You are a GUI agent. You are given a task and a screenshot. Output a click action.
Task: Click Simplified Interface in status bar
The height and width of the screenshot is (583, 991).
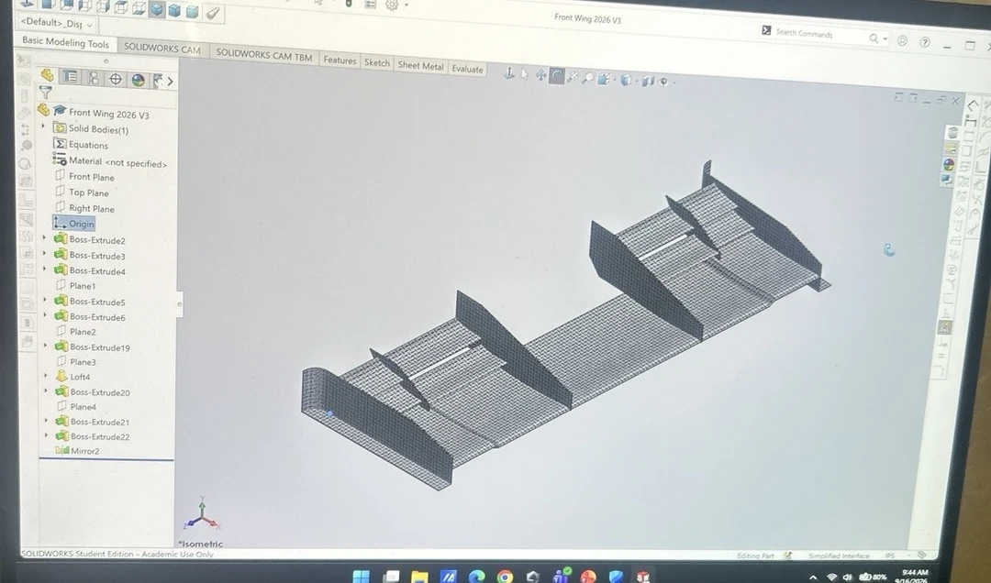click(839, 555)
